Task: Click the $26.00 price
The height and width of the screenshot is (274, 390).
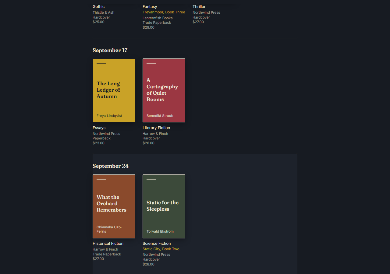Action: (x=148, y=143)
